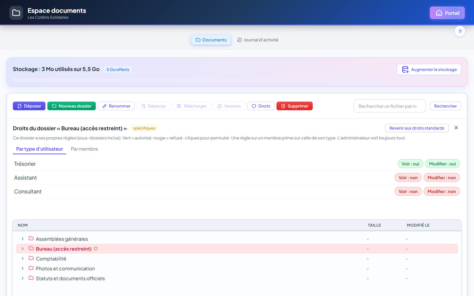This screenshot has height=296, width=474.
Task: Expand the Bureau (accès restreint) chevron
Action: point(22,249)
